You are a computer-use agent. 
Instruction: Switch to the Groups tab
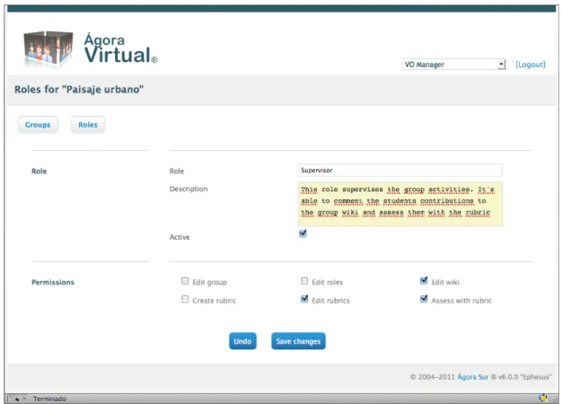pos(38,125)
